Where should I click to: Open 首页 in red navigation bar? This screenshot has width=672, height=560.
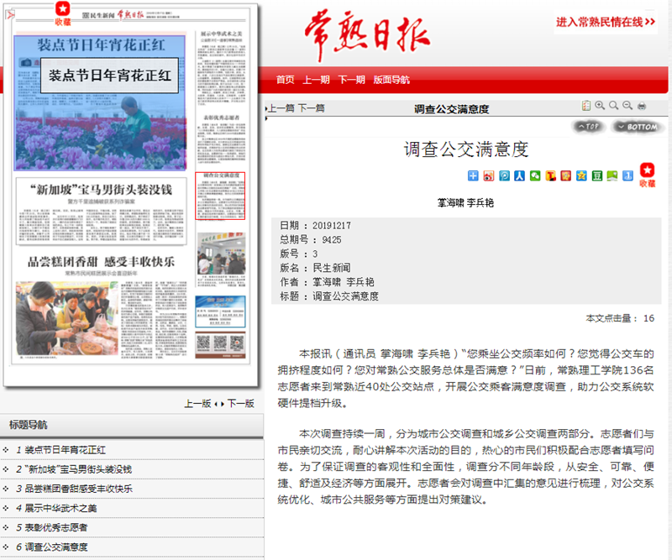coord(285,80)
